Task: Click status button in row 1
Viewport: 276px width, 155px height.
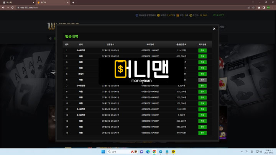Action: tap(202, 51)
